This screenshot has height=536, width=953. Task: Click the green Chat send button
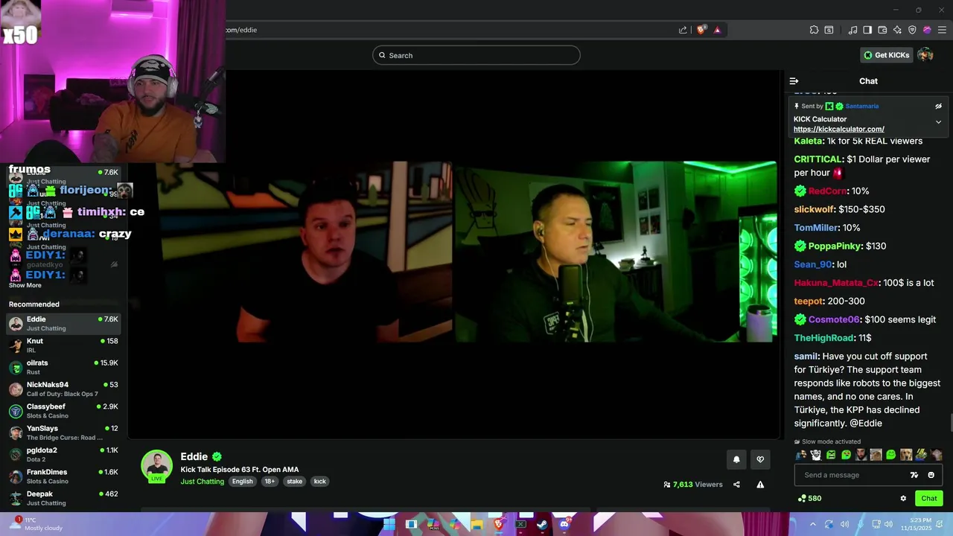[929, 499]
